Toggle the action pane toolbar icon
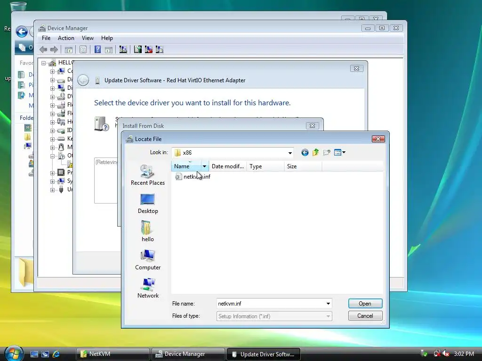The image size is (482, 361). pyautogui.click(x=109, y=49)
